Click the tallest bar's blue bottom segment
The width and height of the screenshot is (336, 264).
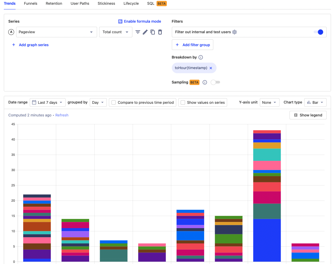coord(267,240)
